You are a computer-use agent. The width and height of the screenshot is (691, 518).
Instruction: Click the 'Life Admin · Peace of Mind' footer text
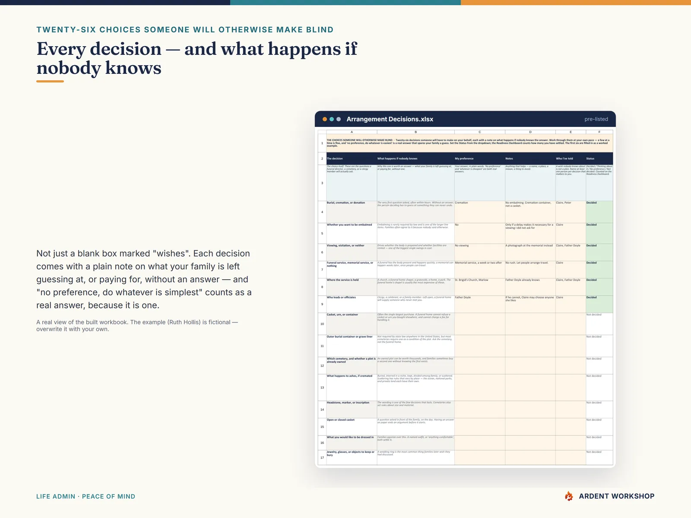click(86, 496)
